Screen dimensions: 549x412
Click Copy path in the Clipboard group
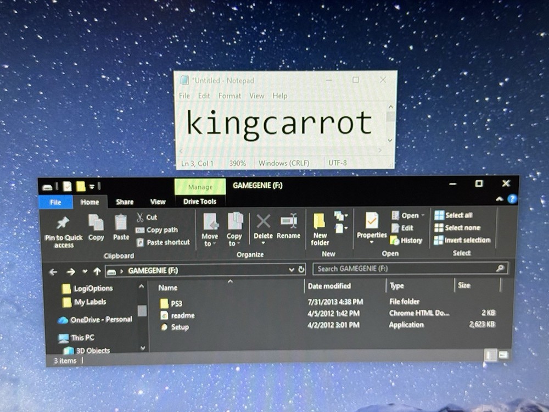[158, 230]
